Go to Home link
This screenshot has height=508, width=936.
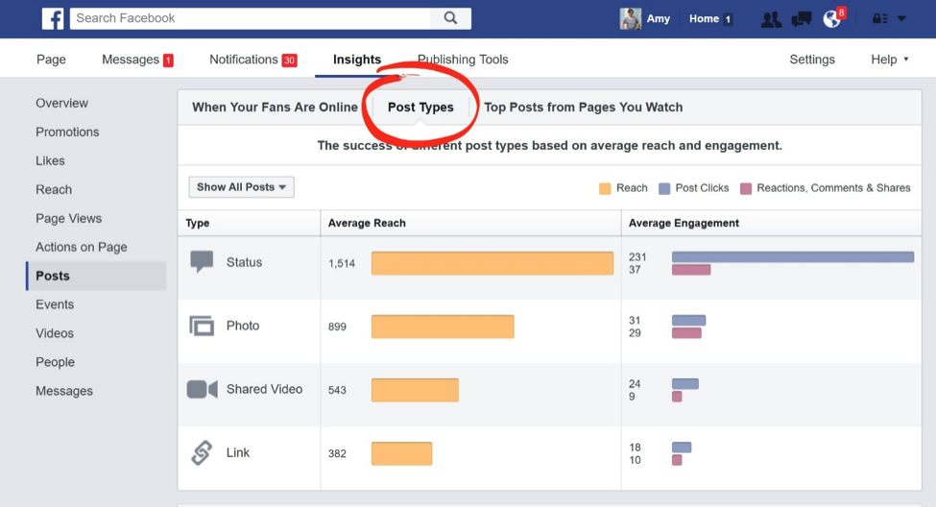(x=704, y=18)
